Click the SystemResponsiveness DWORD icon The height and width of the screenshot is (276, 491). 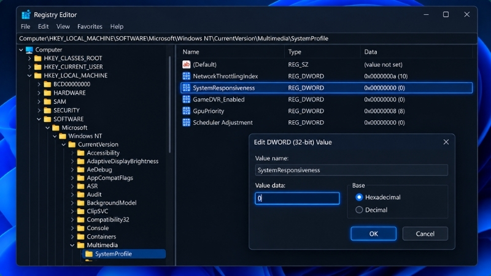point(187,88)
